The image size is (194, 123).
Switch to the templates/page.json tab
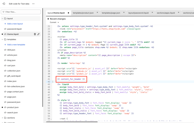[111, 13]
